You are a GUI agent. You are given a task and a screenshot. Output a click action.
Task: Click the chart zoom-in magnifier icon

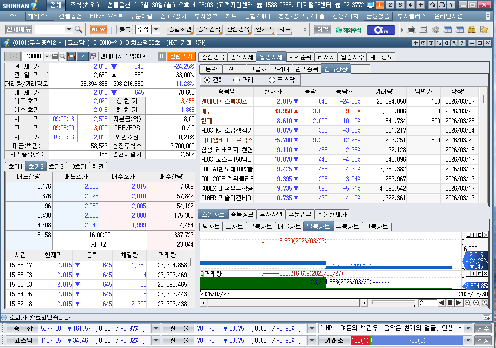point(468,303)
